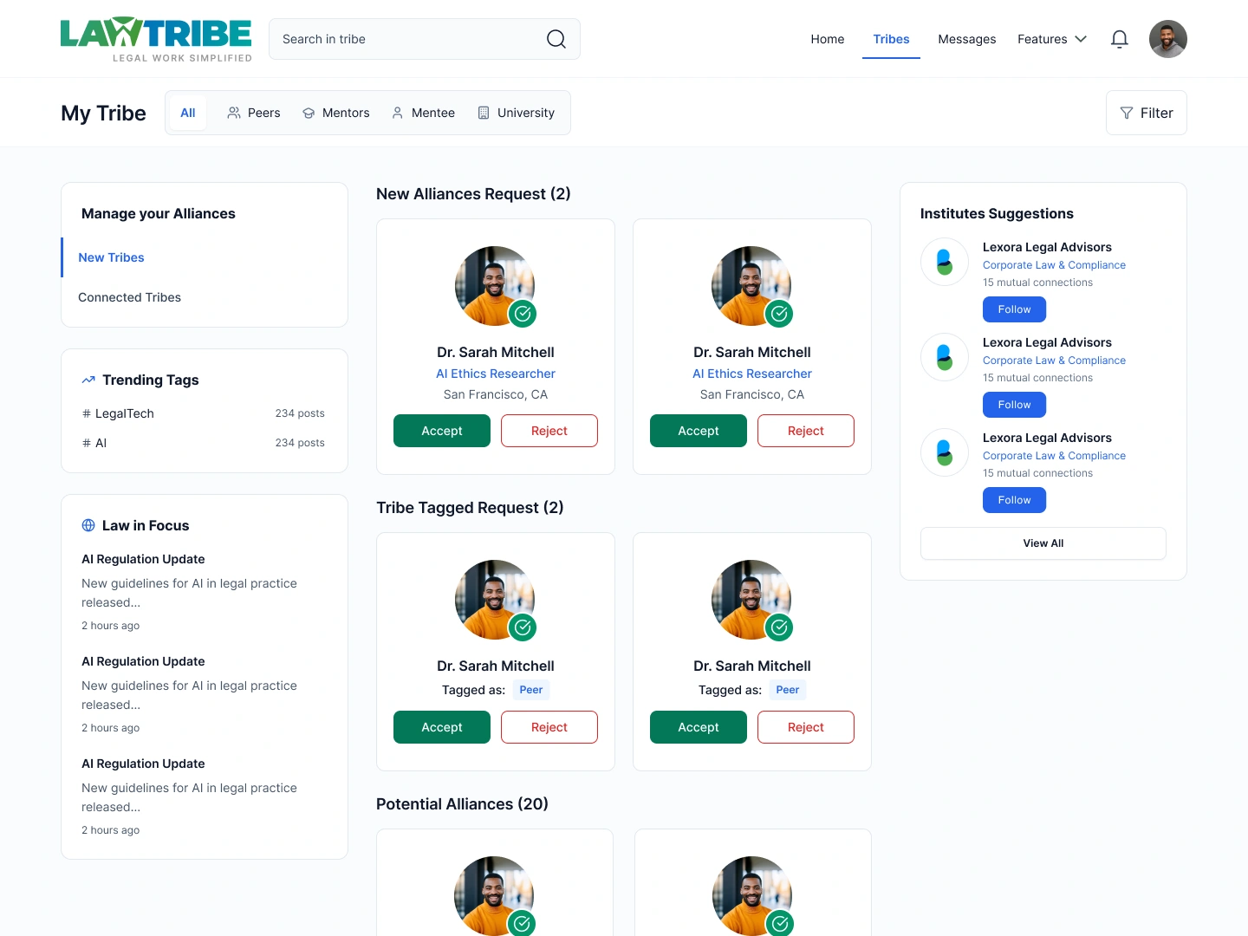Open the Filter button

point(1147,113)
